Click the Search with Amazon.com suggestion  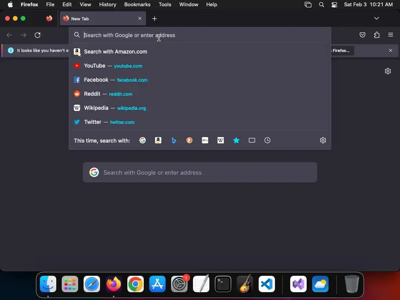click(200, 52)
